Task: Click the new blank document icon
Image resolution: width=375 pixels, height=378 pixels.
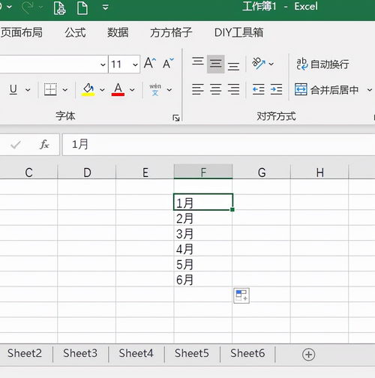Action: click(82, 7)
